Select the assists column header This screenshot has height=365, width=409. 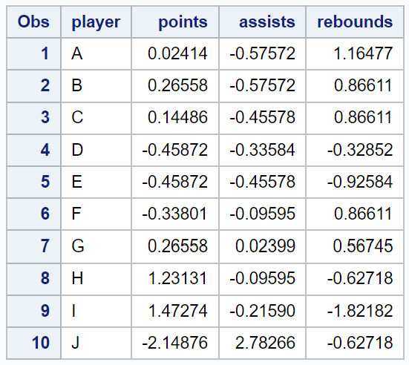click(263, 22)
